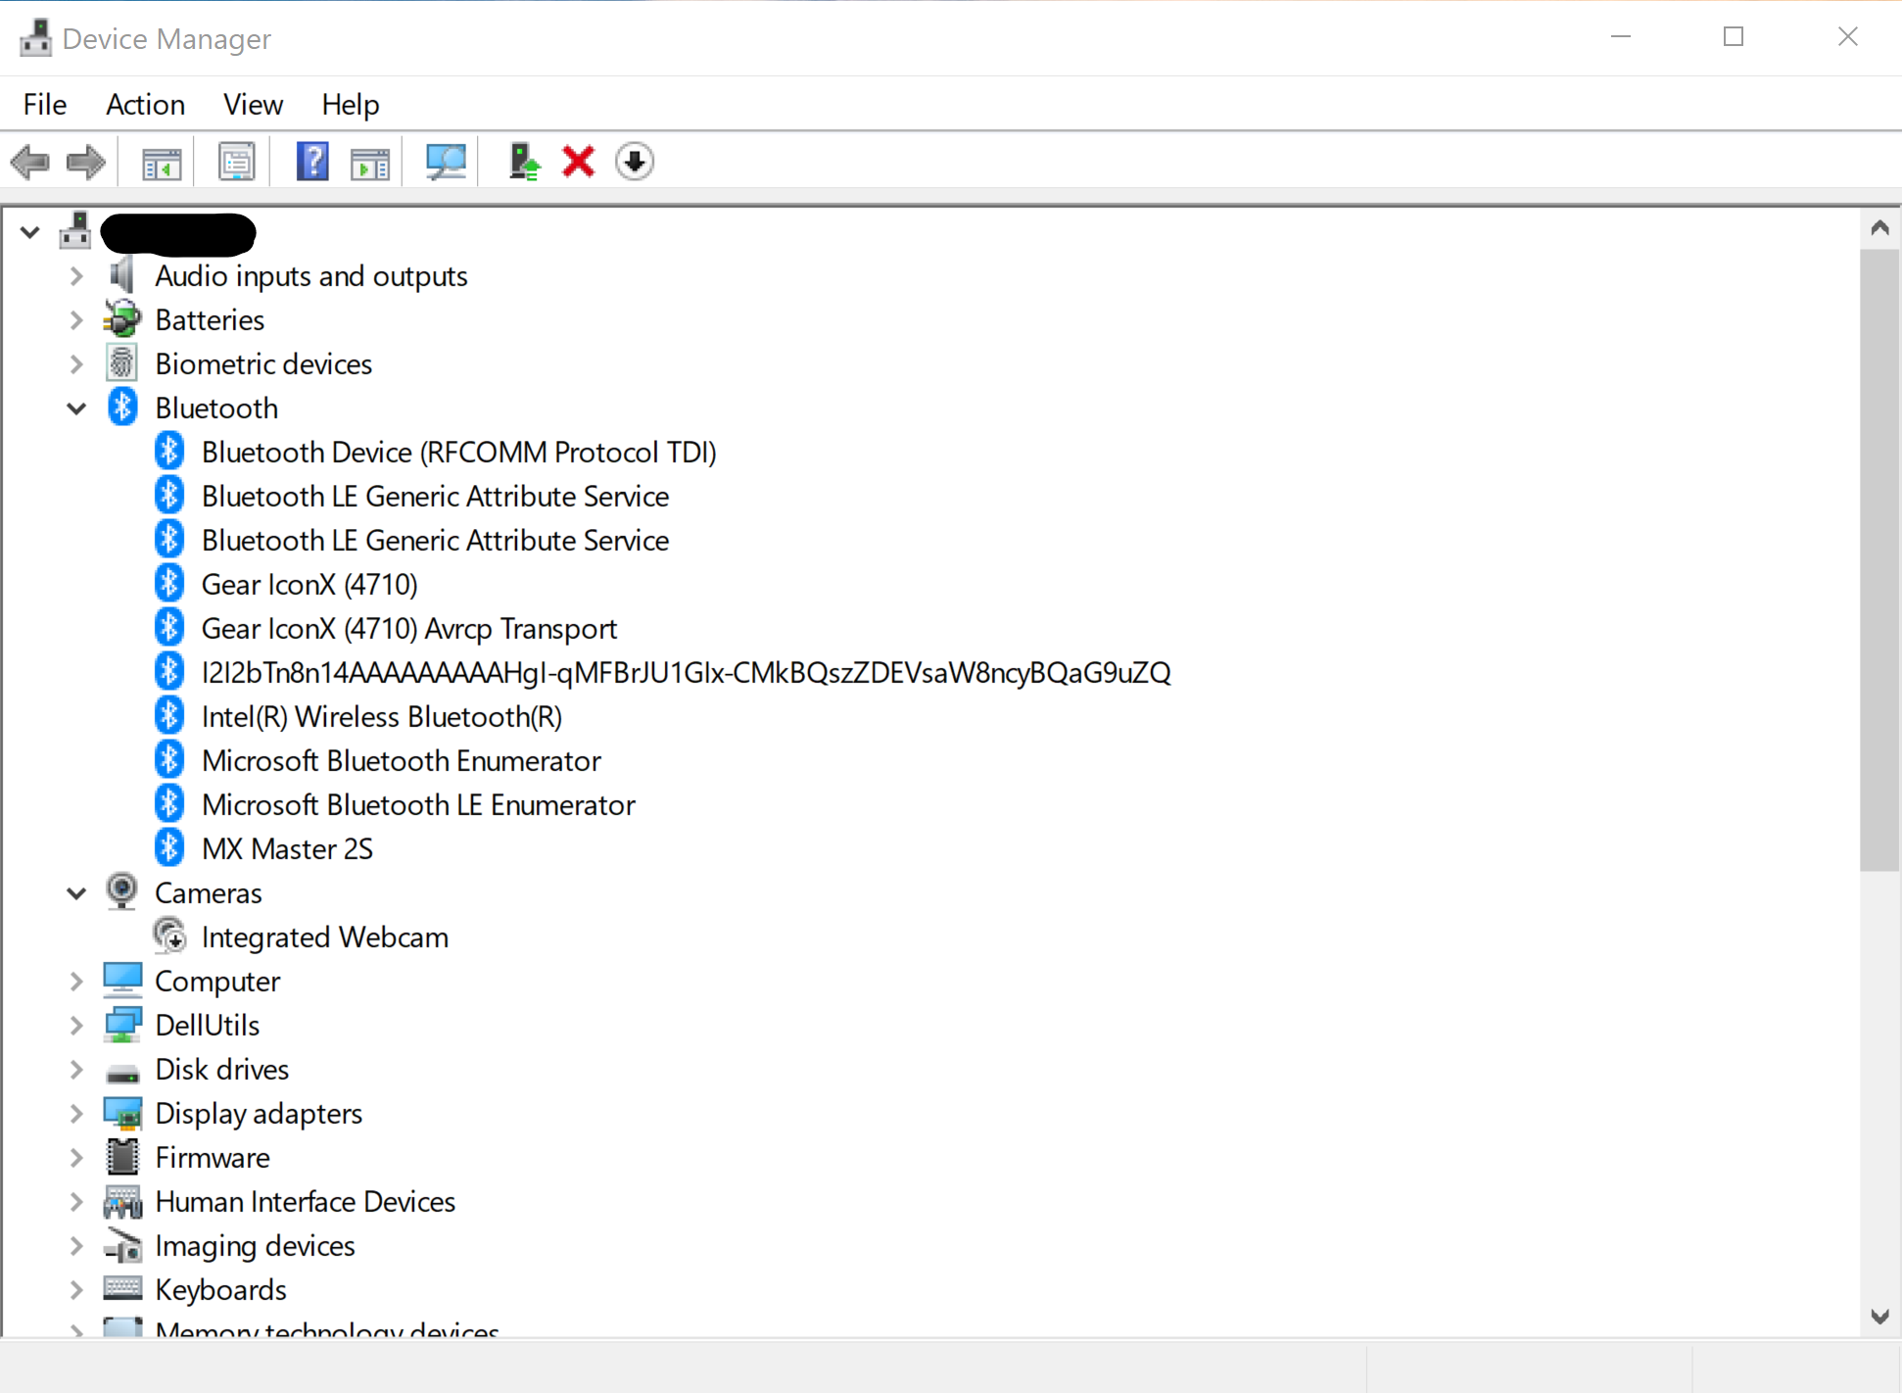Expand the Imaging devices category
1902x1393 pixels.
coord(76,1246)
